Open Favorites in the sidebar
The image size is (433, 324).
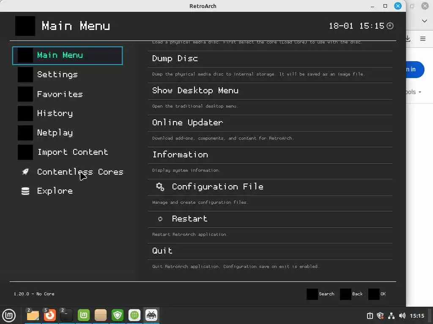pyautogui.click(x=60, y=94)
